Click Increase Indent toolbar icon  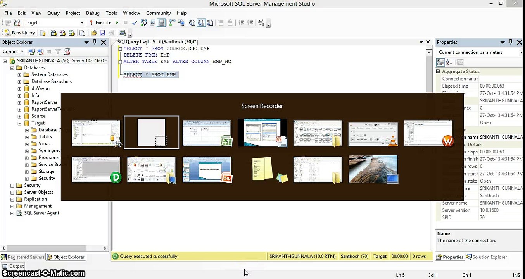click(x=250, y=23)
